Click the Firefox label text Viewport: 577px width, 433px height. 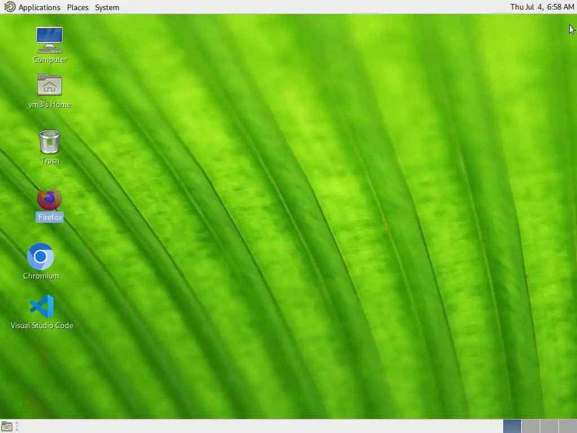(50, 217)
